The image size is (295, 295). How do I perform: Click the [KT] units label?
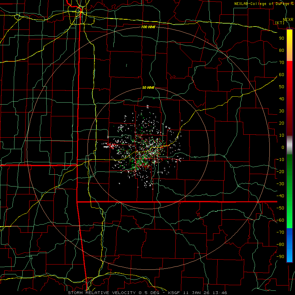pyautogui.click(x=280, y=23)
